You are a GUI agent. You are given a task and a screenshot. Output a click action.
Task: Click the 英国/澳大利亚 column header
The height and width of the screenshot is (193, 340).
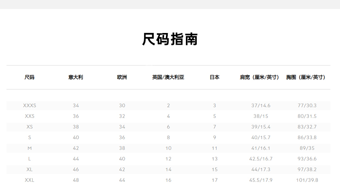click(x=168, y=77)
